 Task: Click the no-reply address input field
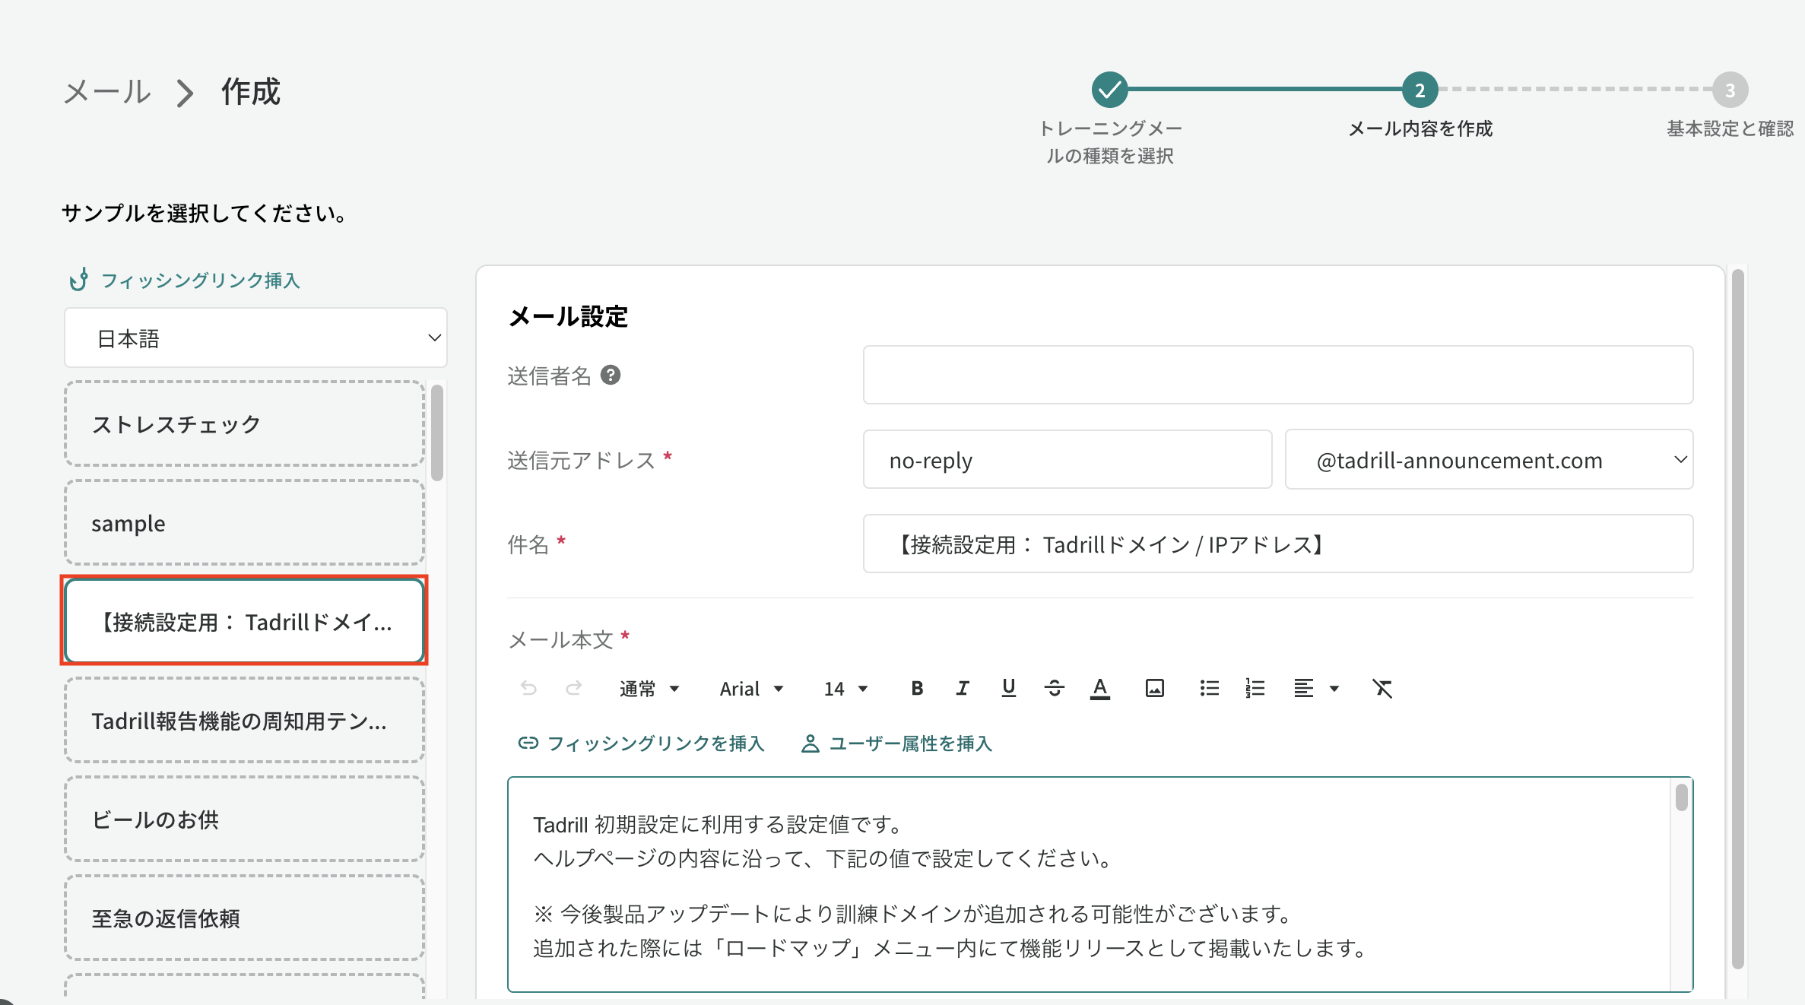[x=1067, y=459]
